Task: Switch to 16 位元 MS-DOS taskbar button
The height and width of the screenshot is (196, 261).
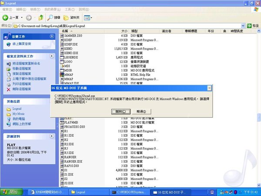Action: click(x=171, y=192)
